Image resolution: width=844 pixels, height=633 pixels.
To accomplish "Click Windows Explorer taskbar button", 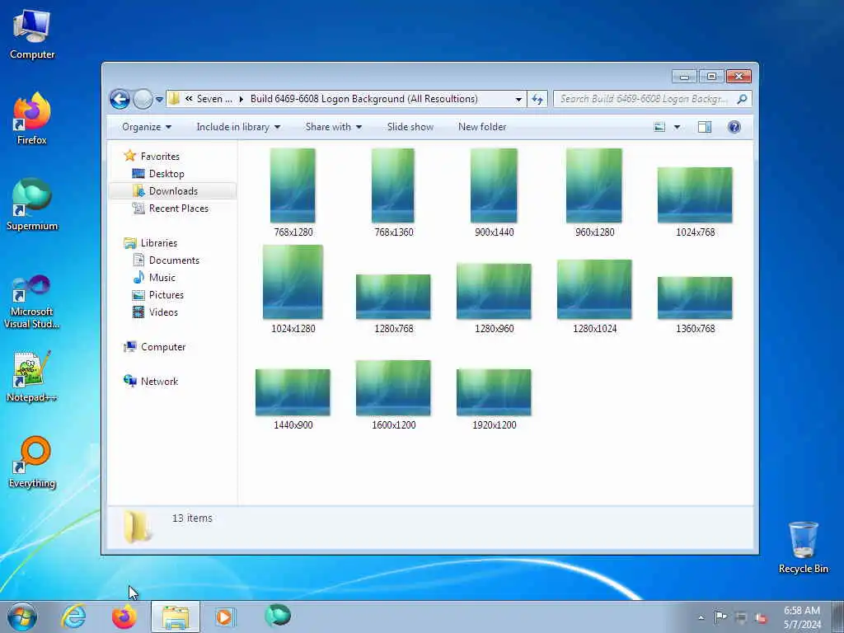I will click(176, 617).
